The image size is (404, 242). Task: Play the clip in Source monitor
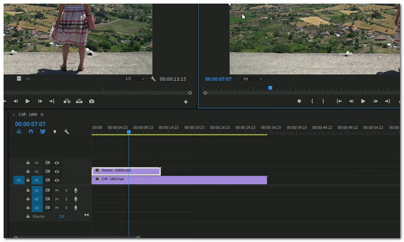(x=28, y=102)
